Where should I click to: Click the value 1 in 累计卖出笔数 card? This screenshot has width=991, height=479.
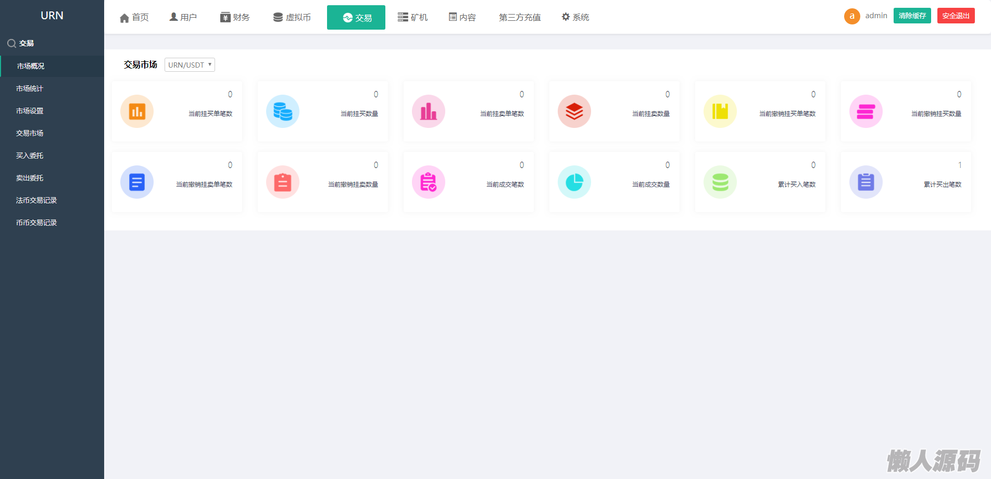tap(960, 165)
